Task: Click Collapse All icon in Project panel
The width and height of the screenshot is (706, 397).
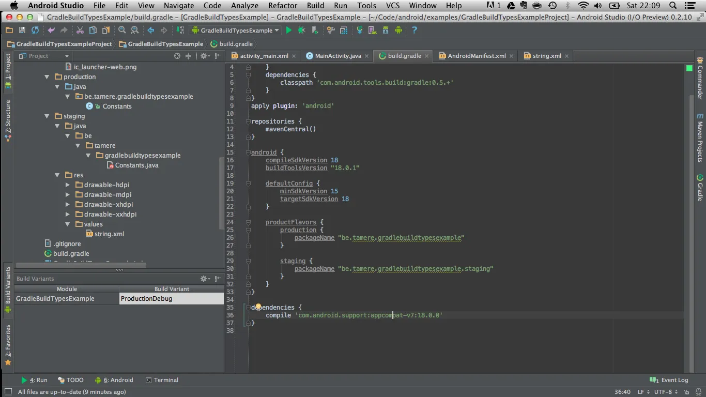Action: pos(189,56)
